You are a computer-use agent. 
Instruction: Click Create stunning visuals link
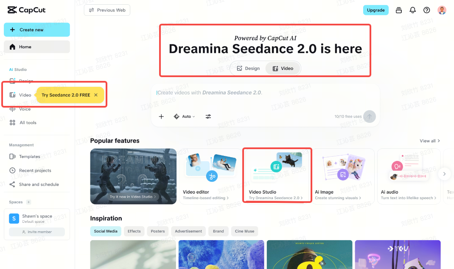[x=338, y=198]
